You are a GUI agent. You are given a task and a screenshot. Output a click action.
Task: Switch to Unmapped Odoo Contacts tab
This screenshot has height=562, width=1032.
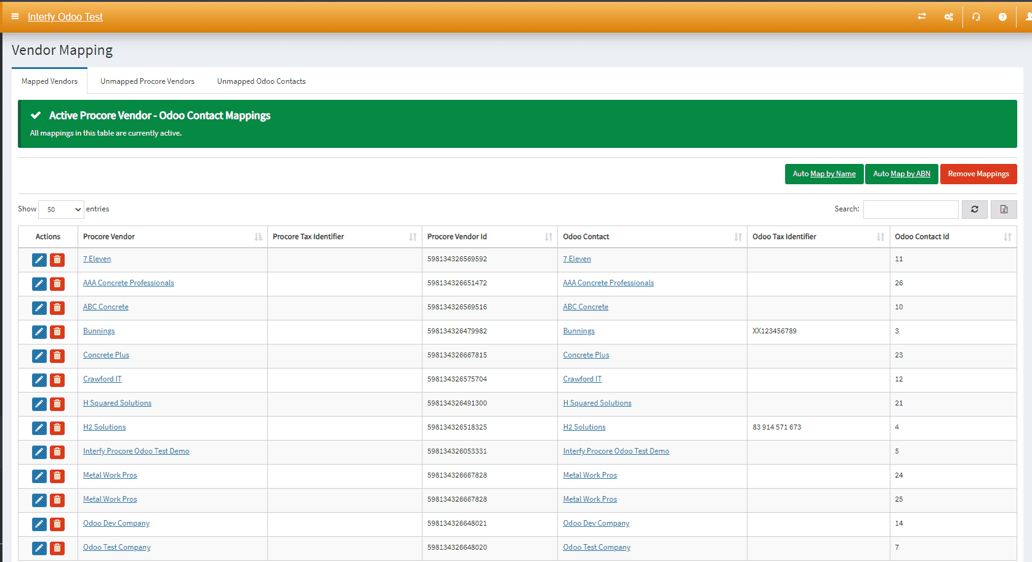(x=261, y=81)
